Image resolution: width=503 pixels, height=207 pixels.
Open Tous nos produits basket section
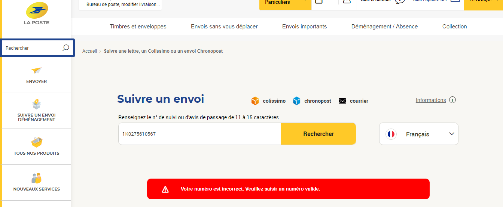(x=36, y=146)
